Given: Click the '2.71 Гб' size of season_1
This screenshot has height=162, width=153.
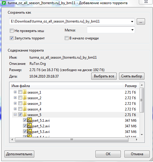Looking at the screenshot, I should coord(130,92).
